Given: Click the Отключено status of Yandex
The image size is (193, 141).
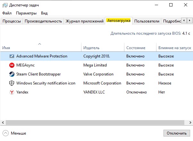Looking at the screenshot, I should click(x=137, y=92).
